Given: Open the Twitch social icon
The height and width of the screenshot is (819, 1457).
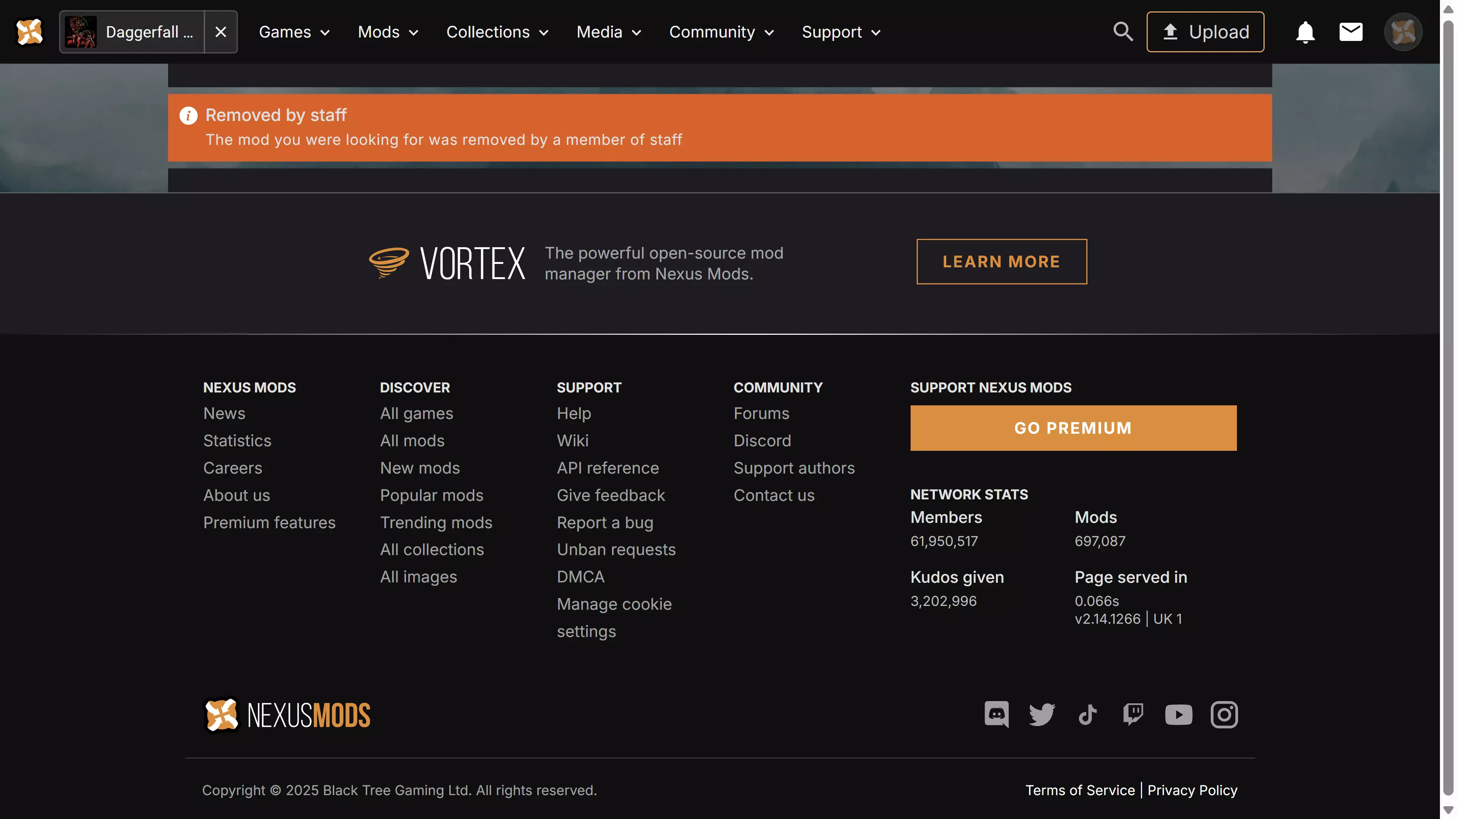Looking at the screenshot, I should [x=1133, y=714].
